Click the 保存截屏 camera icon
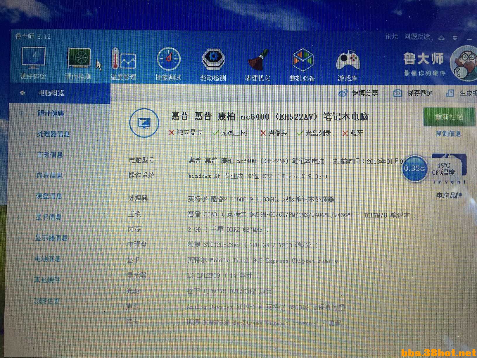 [x=397, y=93]
